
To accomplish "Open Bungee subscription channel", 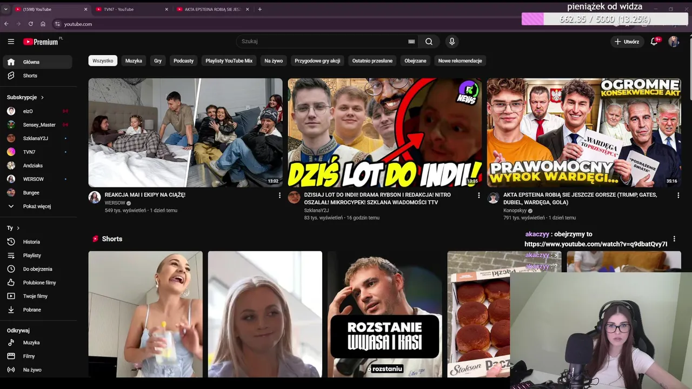I will point(37,193).
